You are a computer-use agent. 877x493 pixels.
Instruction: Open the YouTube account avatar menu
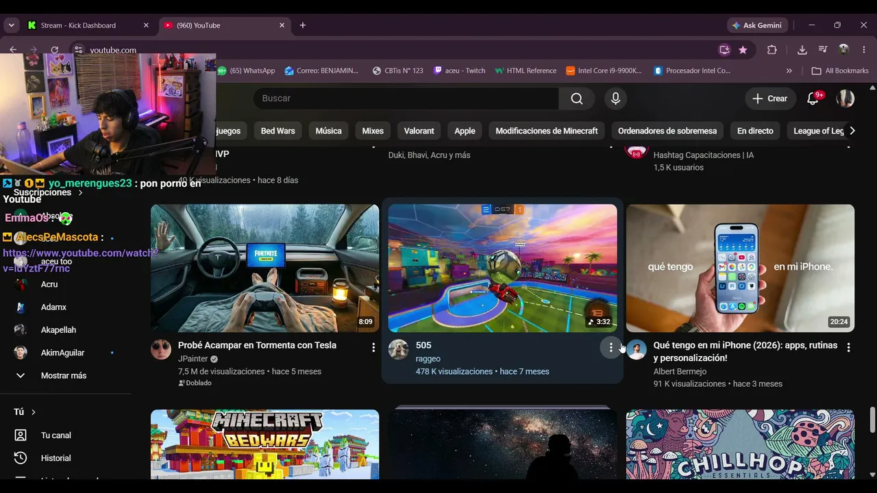845,99
